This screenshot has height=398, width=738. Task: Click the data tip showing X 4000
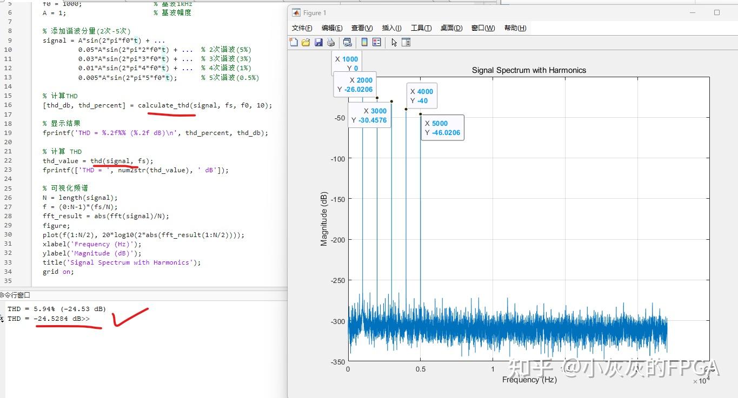[x=421, y=96]
